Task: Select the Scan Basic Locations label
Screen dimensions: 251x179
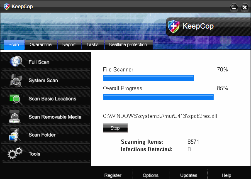Action: pyautogui.click(x=52, y=99)
